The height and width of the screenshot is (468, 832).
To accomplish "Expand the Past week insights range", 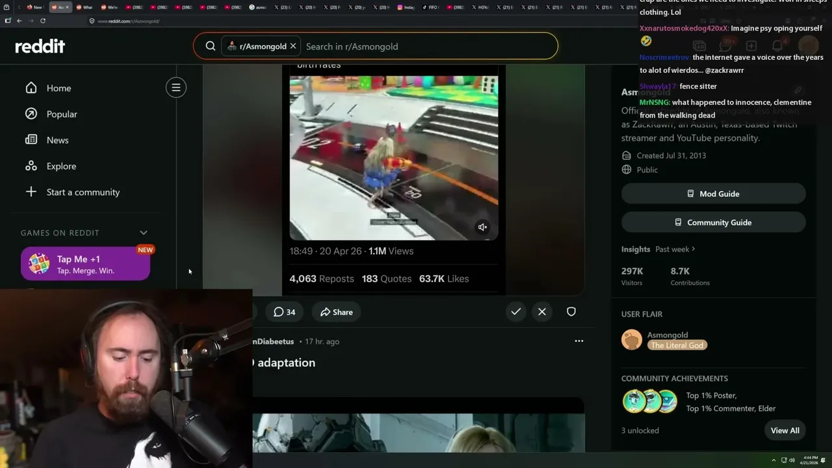I will (675, 249).
